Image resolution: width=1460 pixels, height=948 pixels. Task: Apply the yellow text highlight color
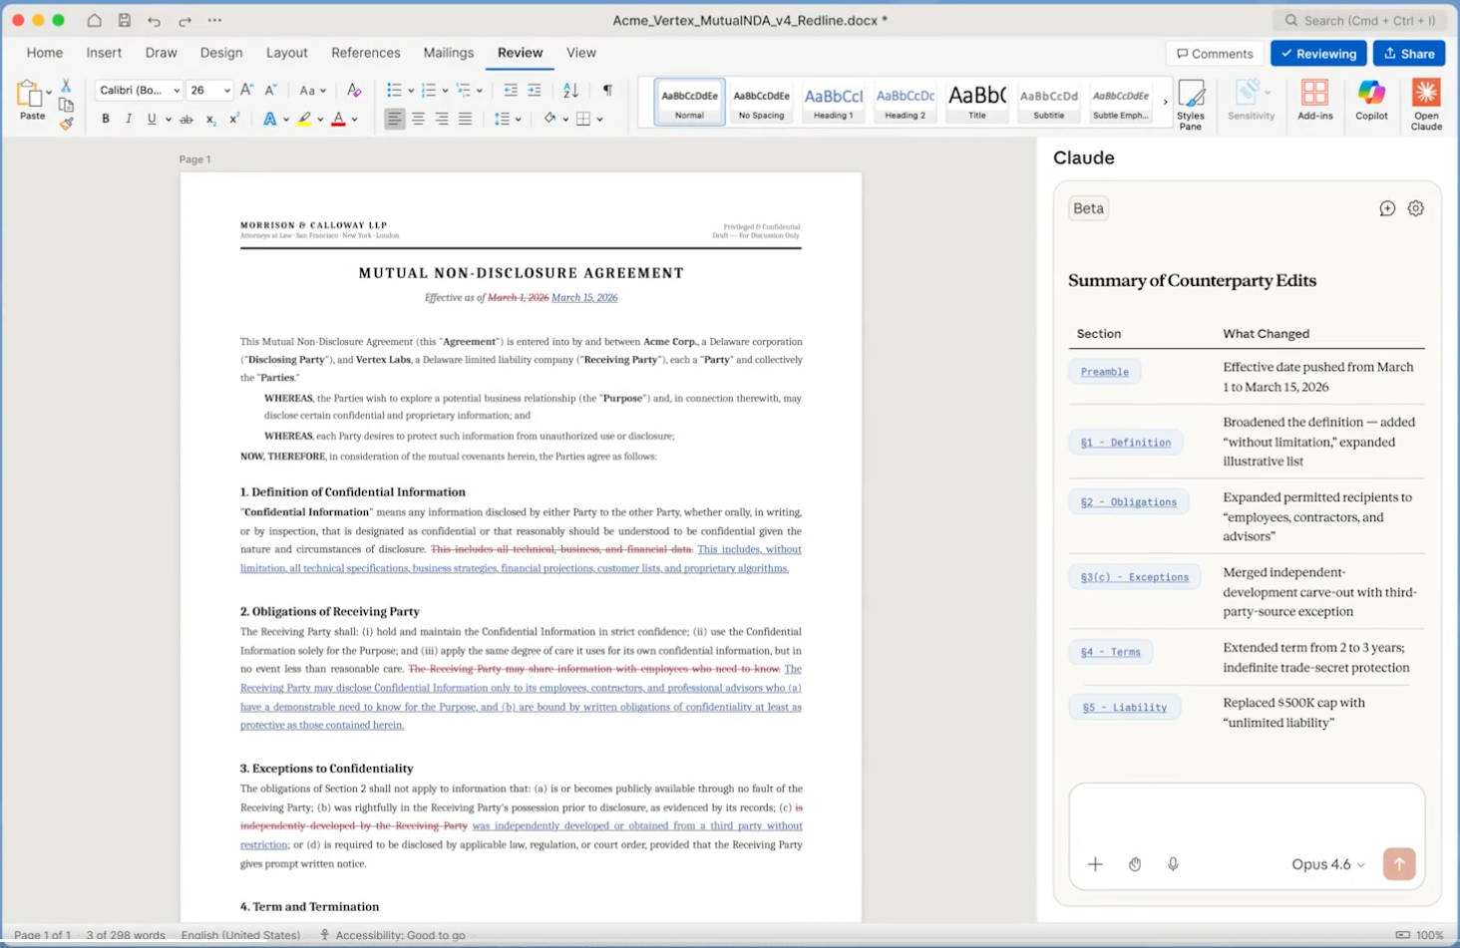click(304, 120)
